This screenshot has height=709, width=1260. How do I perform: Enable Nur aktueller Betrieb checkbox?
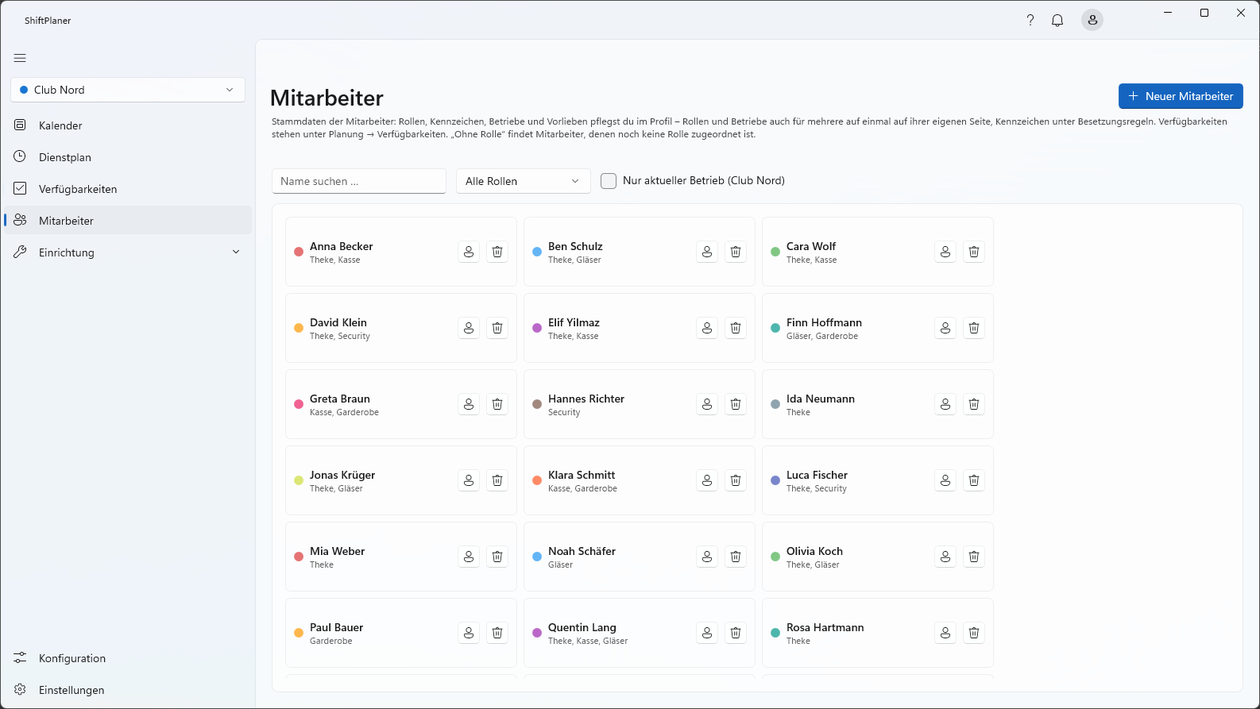pyautogui.click(x=609, y=181)
